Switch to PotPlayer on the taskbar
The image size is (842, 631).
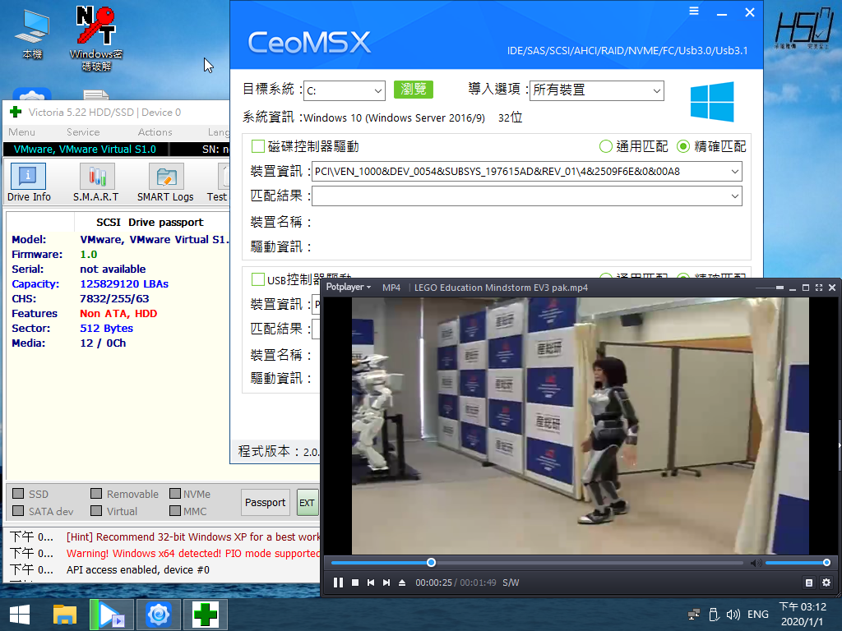pos(111,615)
